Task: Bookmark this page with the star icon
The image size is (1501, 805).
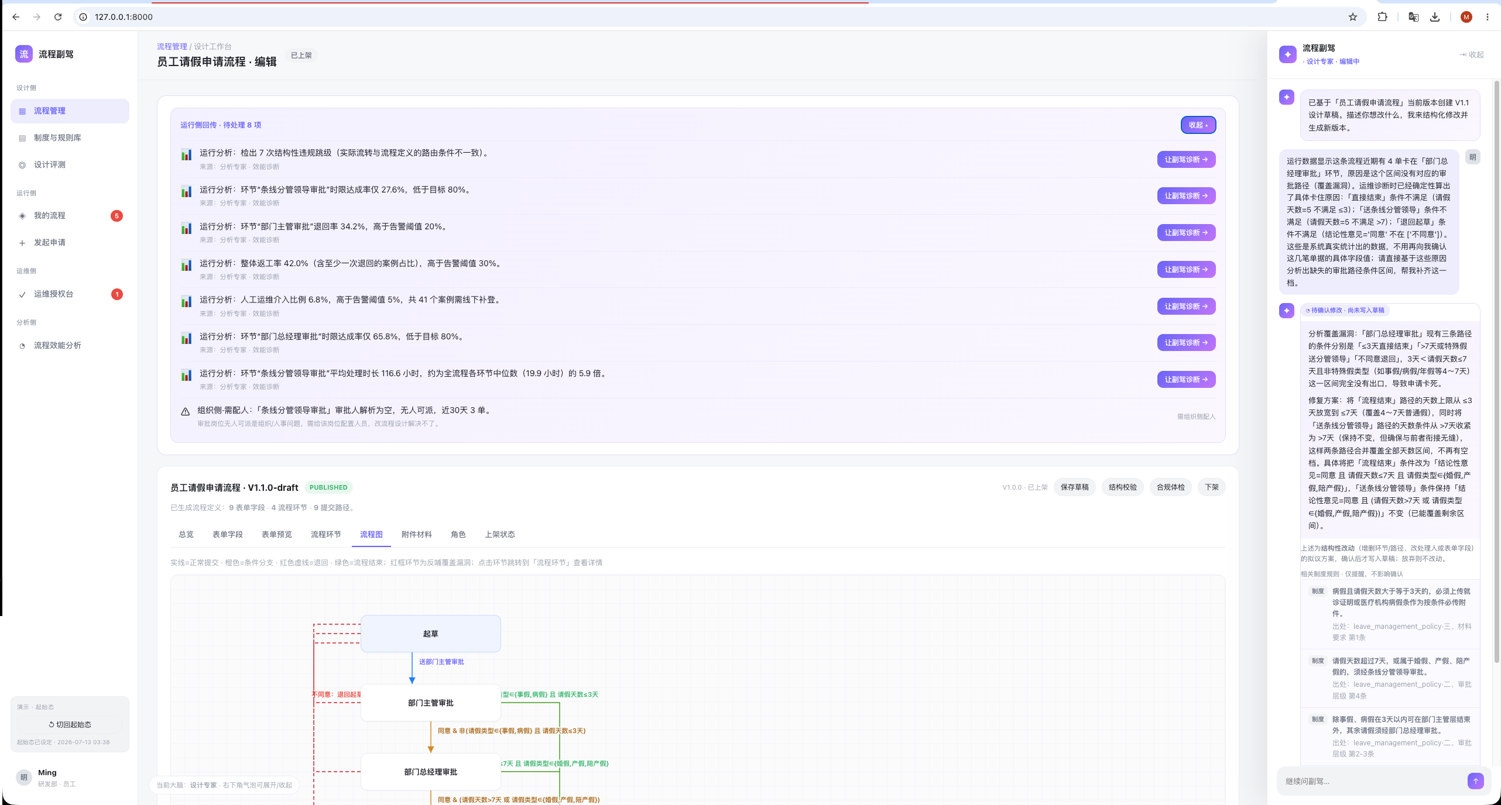Action: [1352, 17]
